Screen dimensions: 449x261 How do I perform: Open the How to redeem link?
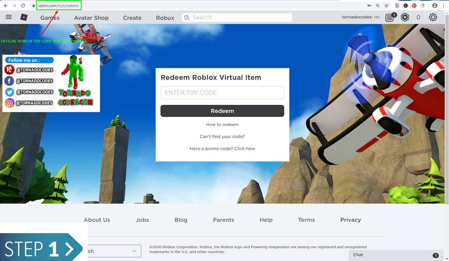(x=222, y=124)
